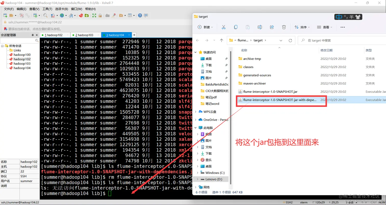386x205 pixels.
Task: Select flume-interceptor-1.0-SNAPSHOT.jar file
Action: (270, 92)
